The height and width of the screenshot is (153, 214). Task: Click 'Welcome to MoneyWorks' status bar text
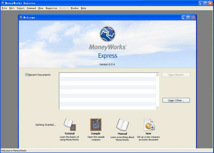[14, 151]
